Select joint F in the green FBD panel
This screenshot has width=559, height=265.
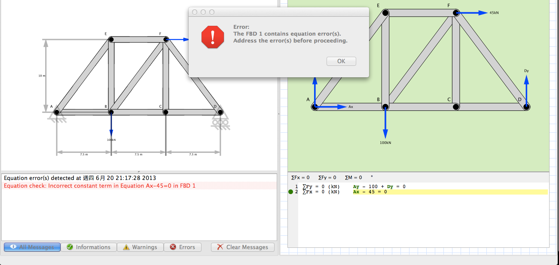point(456,13)
